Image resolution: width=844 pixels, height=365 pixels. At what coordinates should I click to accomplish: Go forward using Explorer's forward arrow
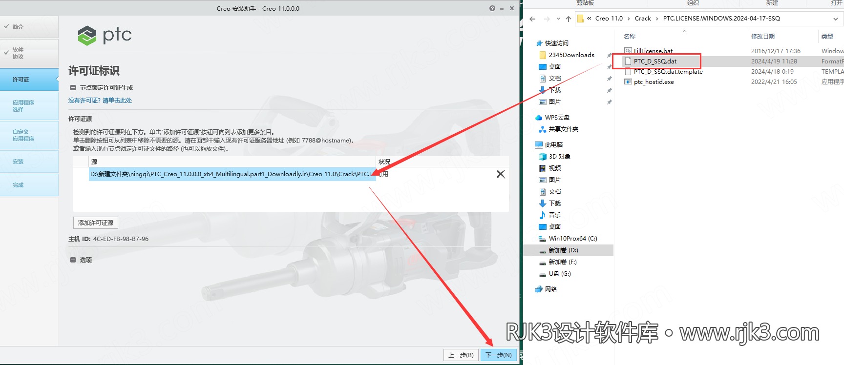click(547, 19)
